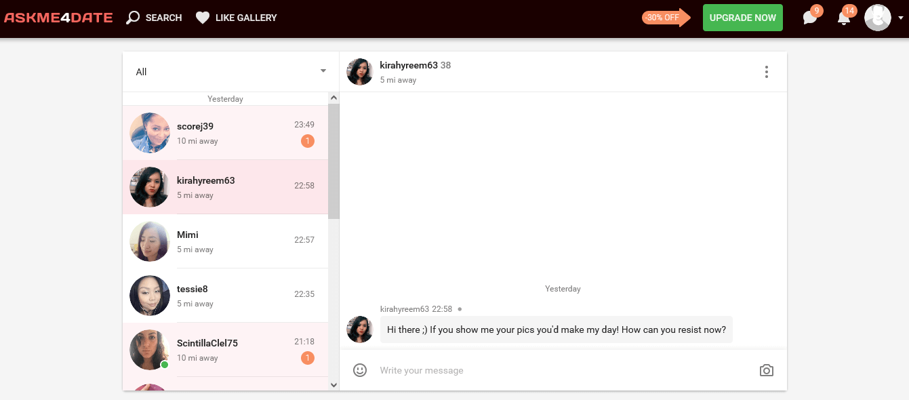Open conversation with tessie8
The width and height of the screenshot is (909, 400).
[226, 296]
